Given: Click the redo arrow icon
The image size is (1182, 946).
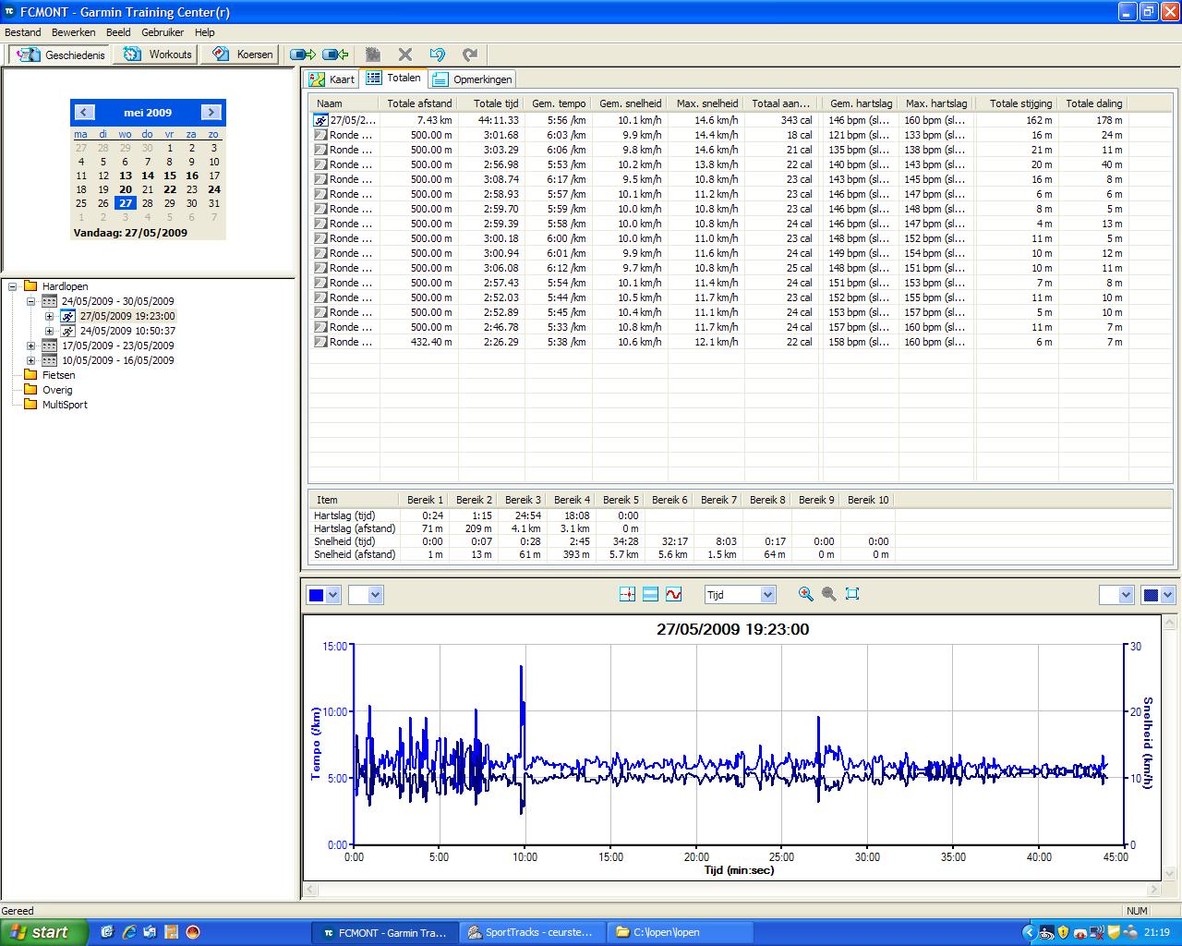Looking at the screenshot, I should pos(470,55).
